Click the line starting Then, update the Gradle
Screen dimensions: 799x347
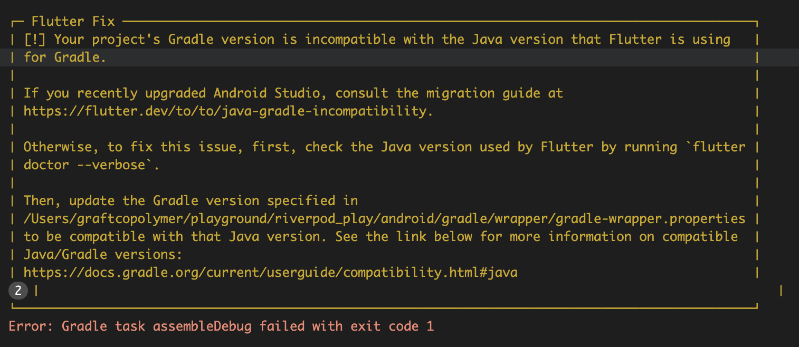coord(191,201)
